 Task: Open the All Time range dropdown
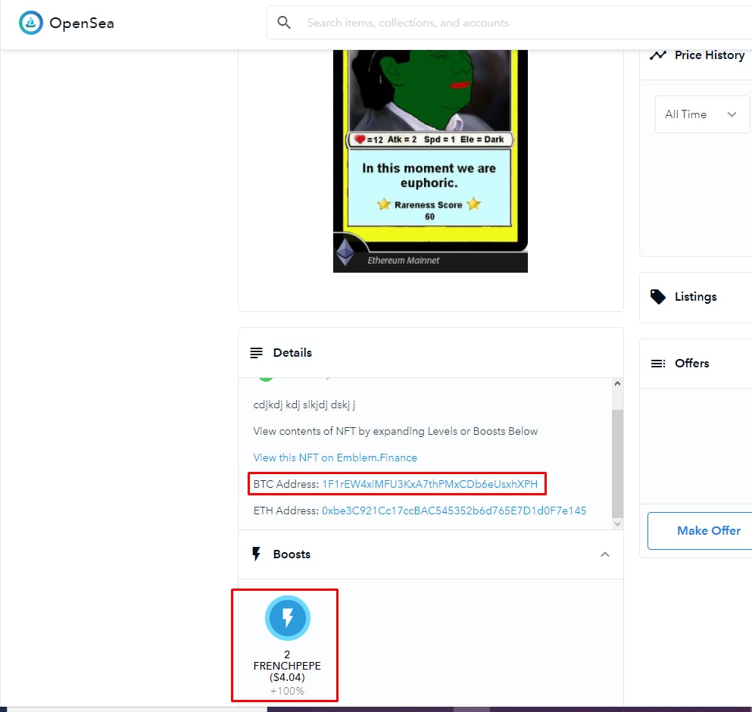[702, 114]
